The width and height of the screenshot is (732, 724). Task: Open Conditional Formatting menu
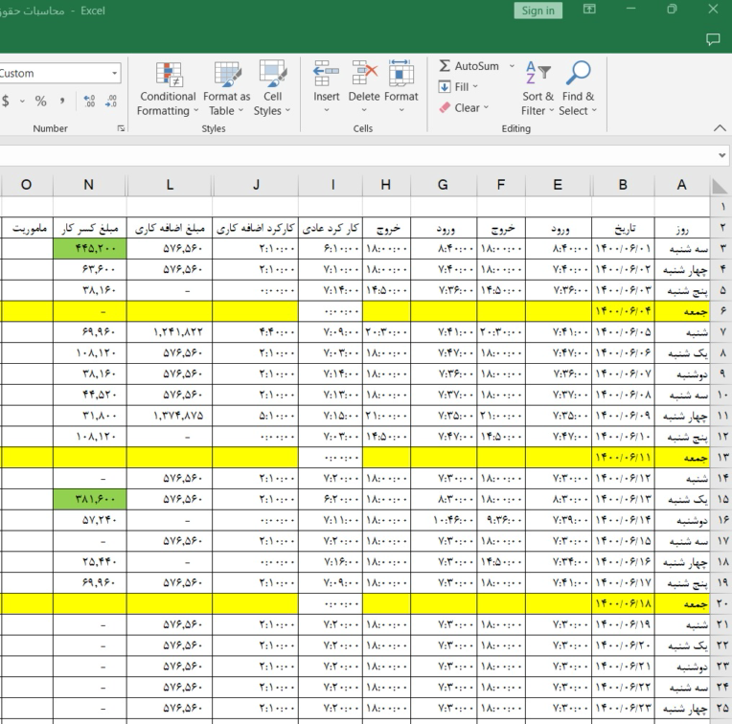point(168,90)
